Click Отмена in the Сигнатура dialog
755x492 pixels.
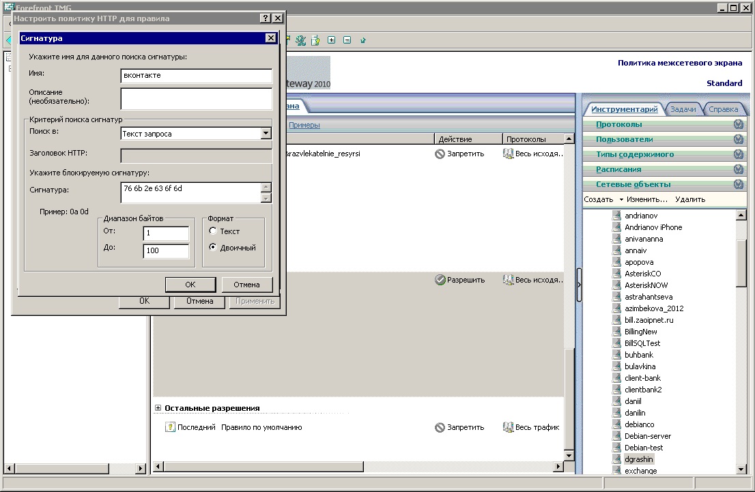246,285
